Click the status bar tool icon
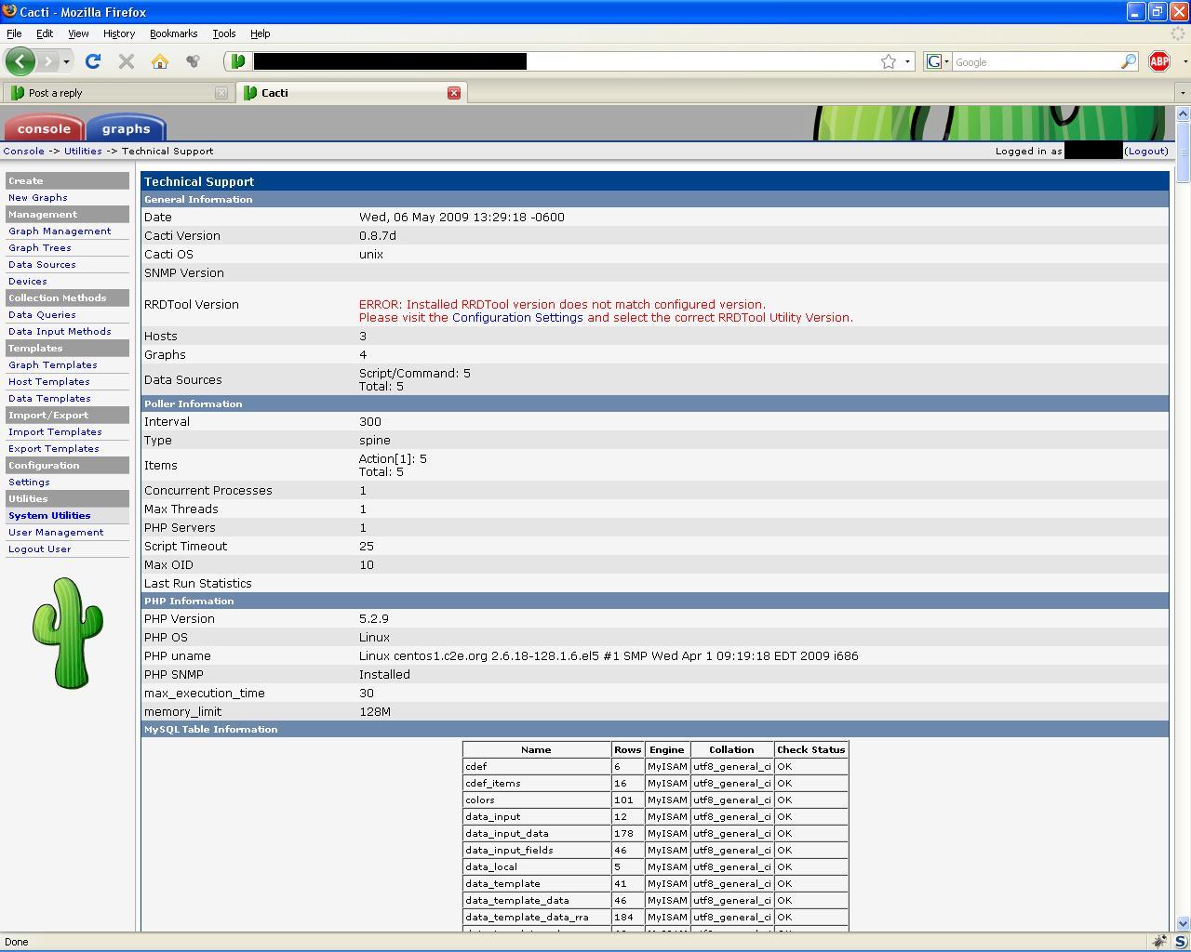 (1159, 942)
